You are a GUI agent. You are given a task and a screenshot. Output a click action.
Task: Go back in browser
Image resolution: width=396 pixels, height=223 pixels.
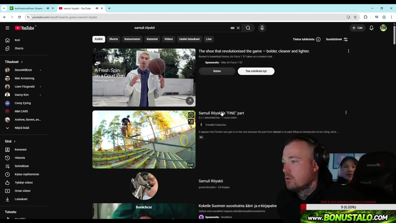coord(4,17)
